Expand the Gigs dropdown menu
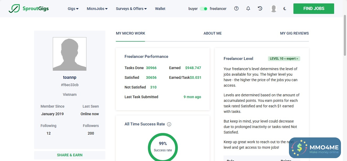The width and height of the screenshot is (347, 161). pos(73,9)
